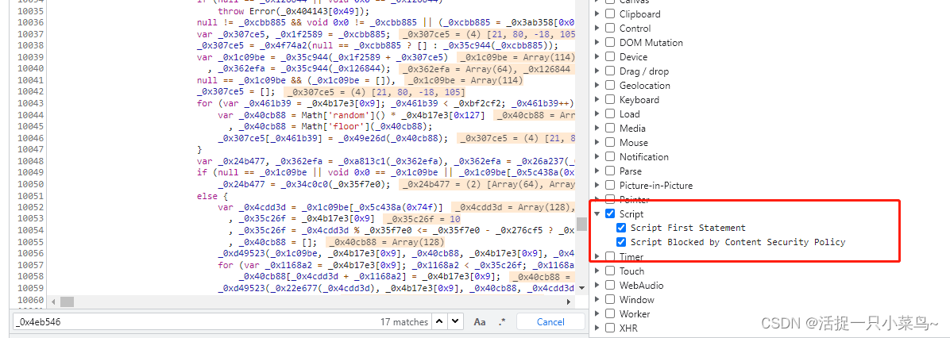Go to next search match arrow
Viewport: 950px width, 338px height.
455,321
